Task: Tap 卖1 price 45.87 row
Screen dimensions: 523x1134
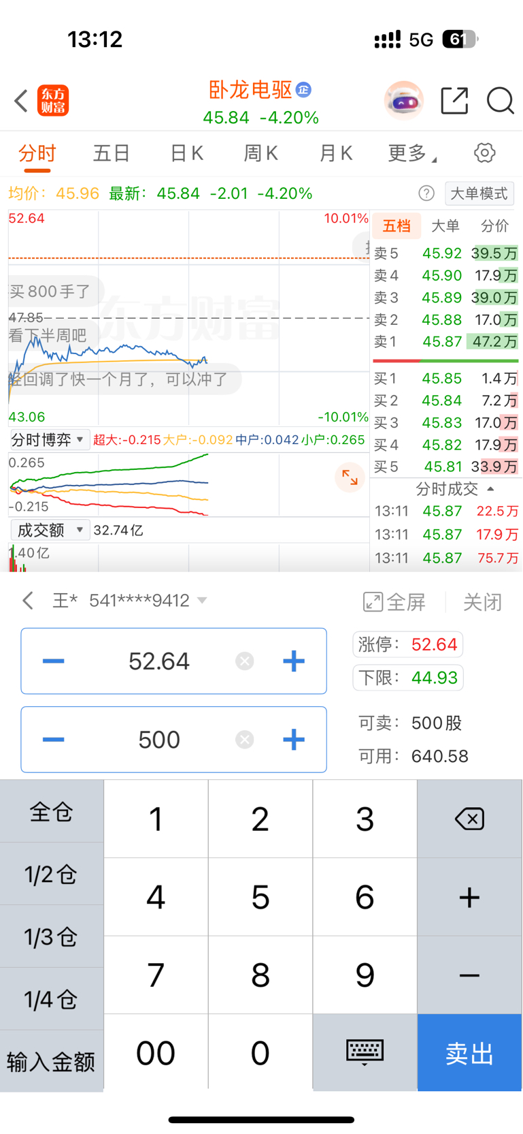Action: click(x=445, y=341)
